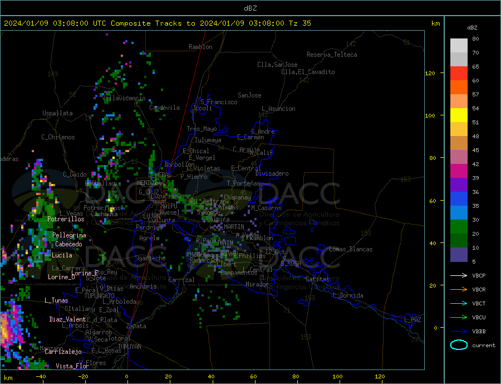Click the 'Potrerillos' pink label
The width and height of the screenshot is (501, 384).
[66, 219]
